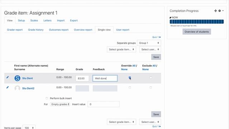Click Override All link
Screen dimensions: 229x129
point(134,66)
